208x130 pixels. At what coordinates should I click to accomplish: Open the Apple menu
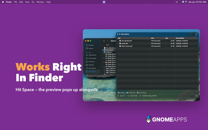(3, 2)
